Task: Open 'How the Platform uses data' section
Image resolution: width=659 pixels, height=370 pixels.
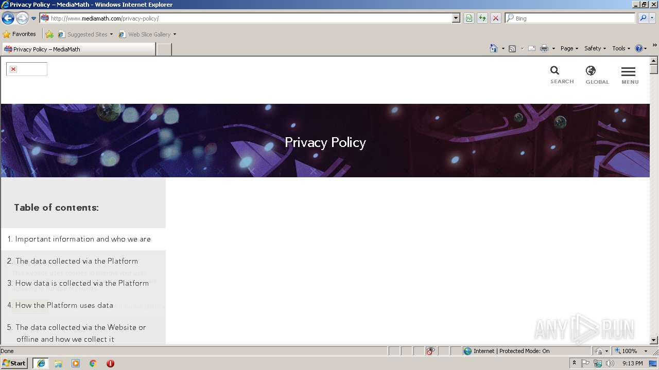Action: 64,305
